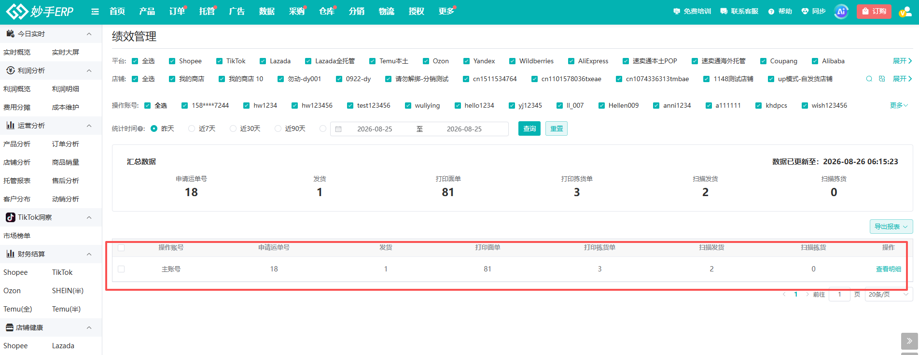
Task: Uncheck the Ozon platform checkbox
Action: click(426, 61)
